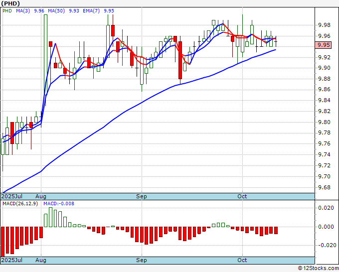Click the MA(50) legend label
This screenshot has height=272, width=339.
click(56, 11)
